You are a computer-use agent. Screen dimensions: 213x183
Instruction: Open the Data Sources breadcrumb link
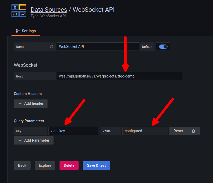pos(49,10)
